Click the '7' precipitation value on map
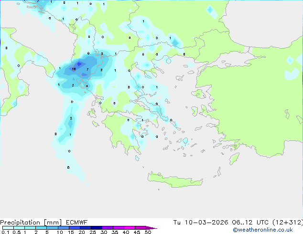This screenshot has height=234, width=303. [x=87, y=69]
